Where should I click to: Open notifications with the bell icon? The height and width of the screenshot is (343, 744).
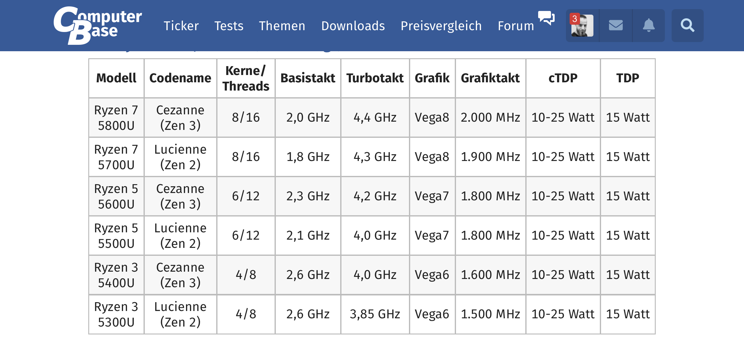pos(649,25)
